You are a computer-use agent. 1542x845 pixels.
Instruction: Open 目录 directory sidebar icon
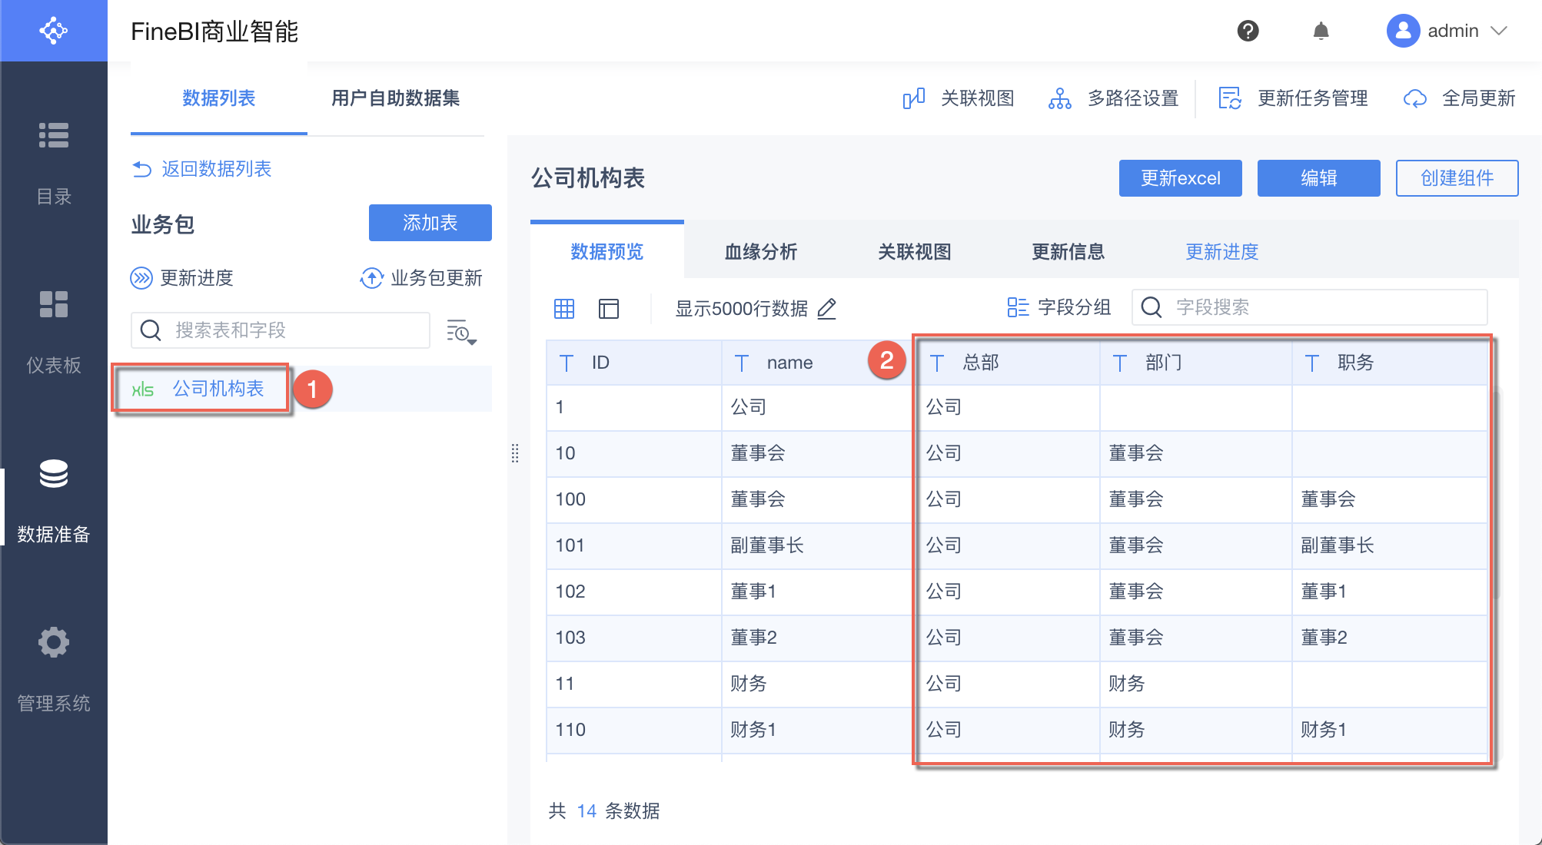pyautogui.click(x=54, y=135)
